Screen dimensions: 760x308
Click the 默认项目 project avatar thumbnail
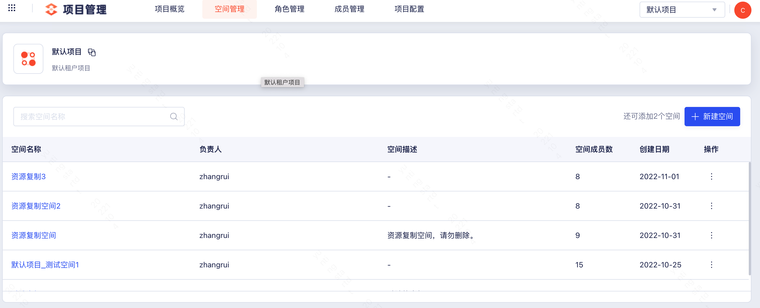28,59
